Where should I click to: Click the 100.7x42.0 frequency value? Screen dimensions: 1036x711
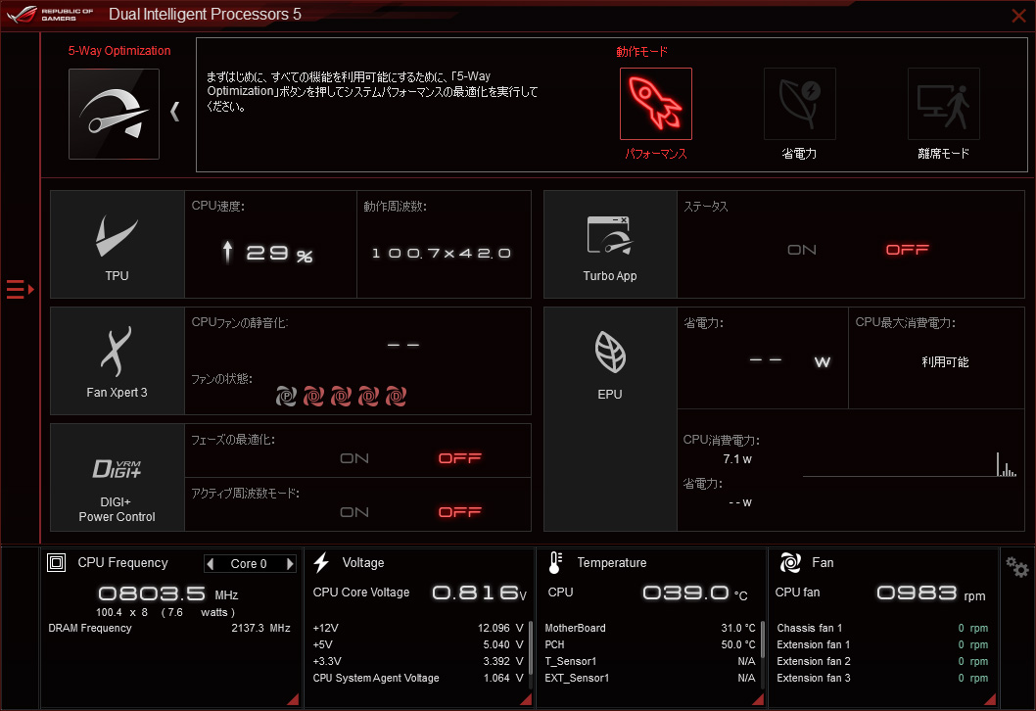click(442, 253)
